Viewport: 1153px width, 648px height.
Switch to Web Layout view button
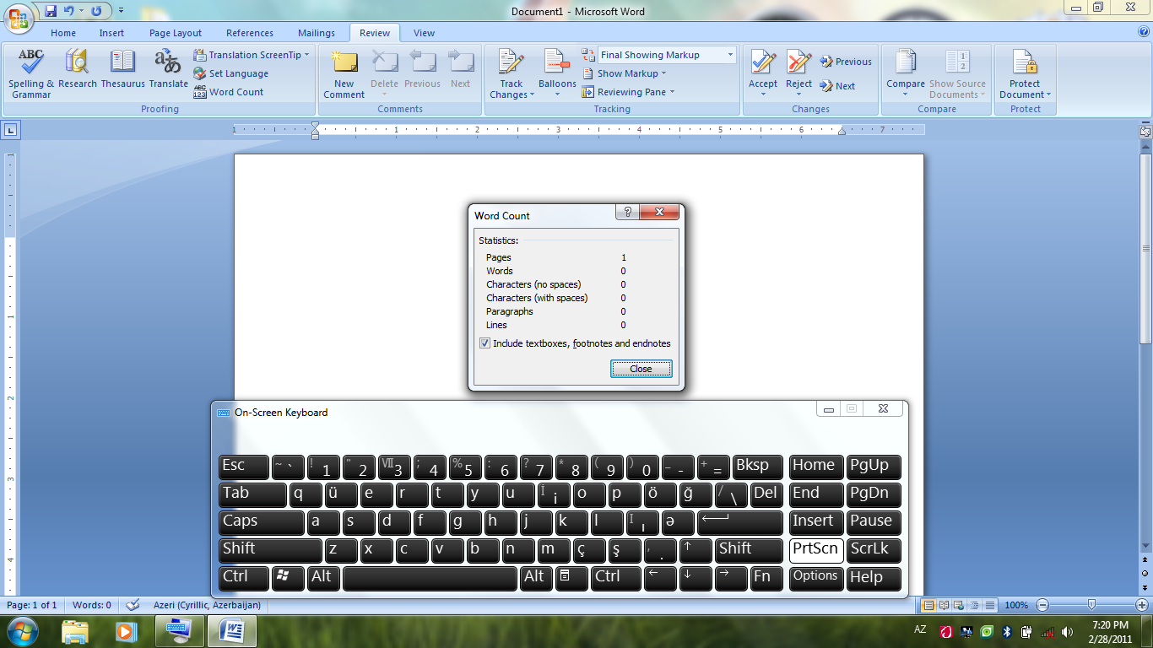point(960,605)
